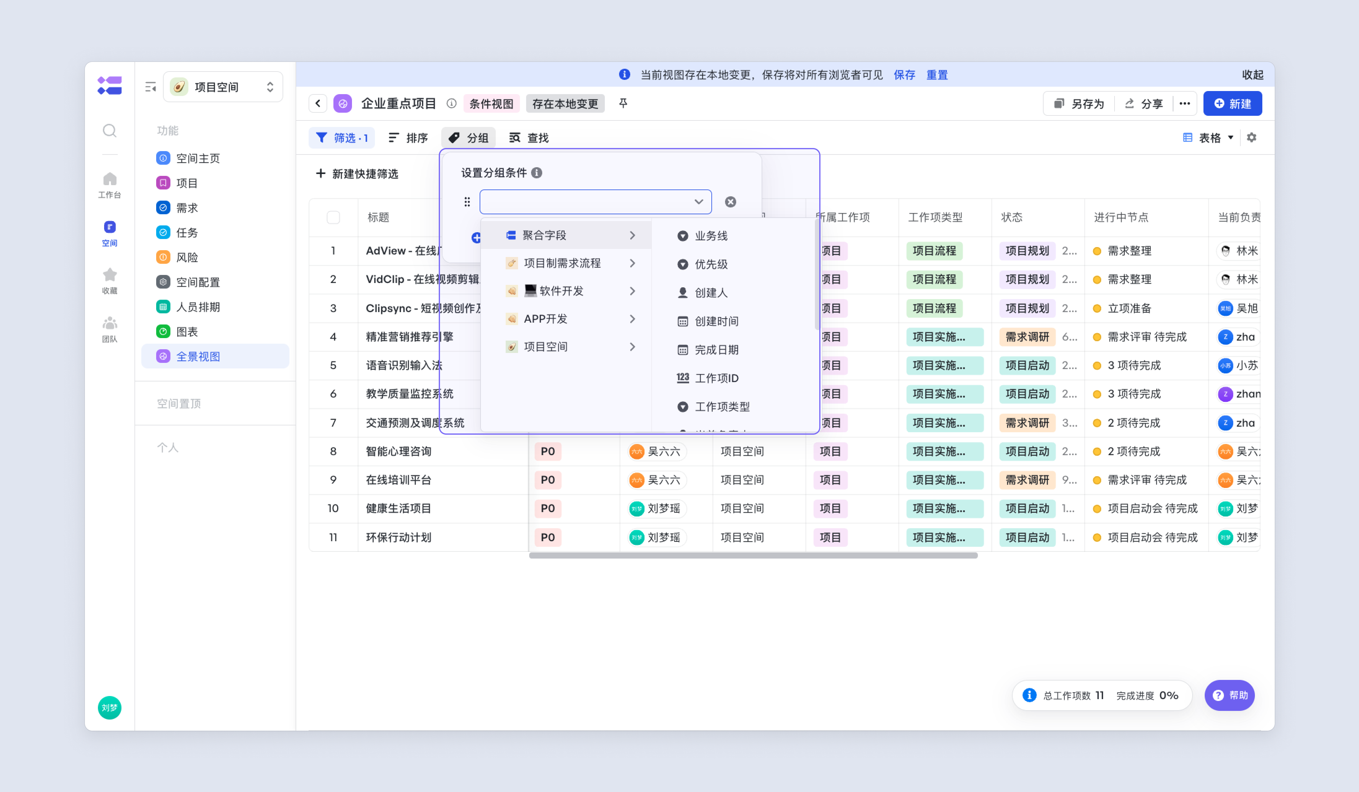
Task: Open 全景视图 in sidebar
Action: (215, 356)
